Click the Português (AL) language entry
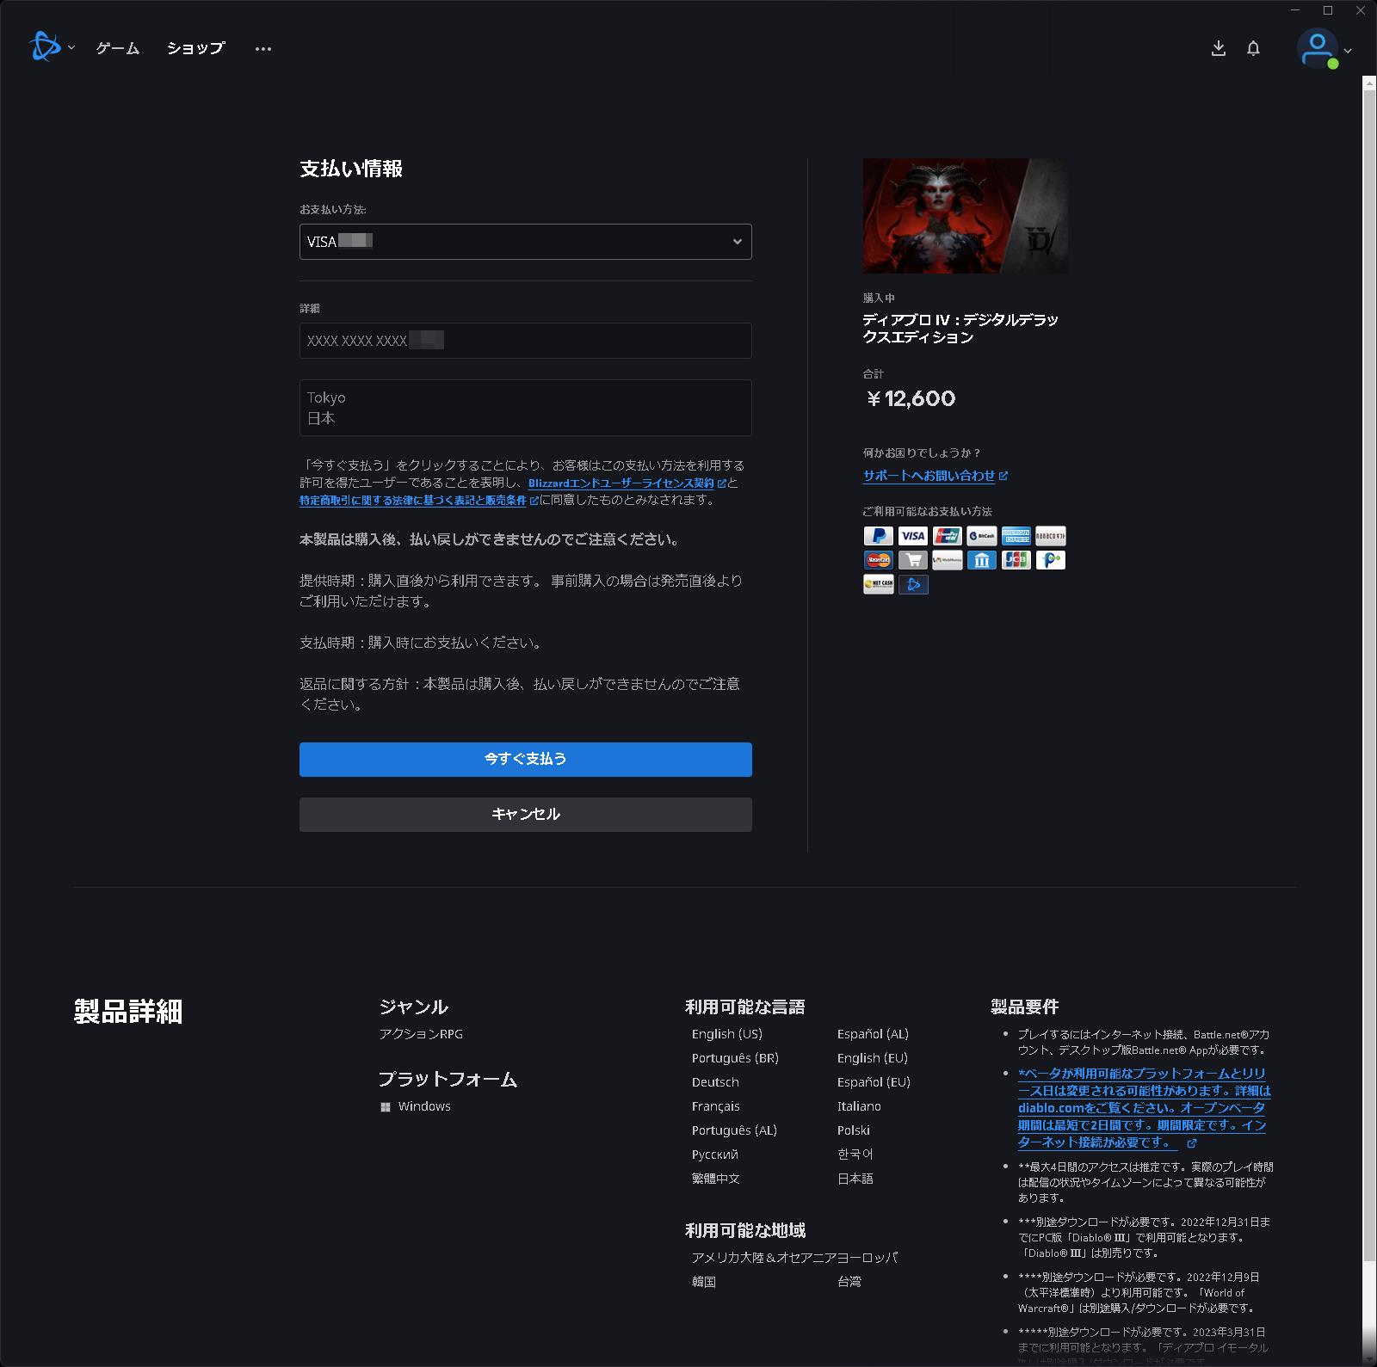Screen dimensions: 1377x1367 tap(734, 1130)
